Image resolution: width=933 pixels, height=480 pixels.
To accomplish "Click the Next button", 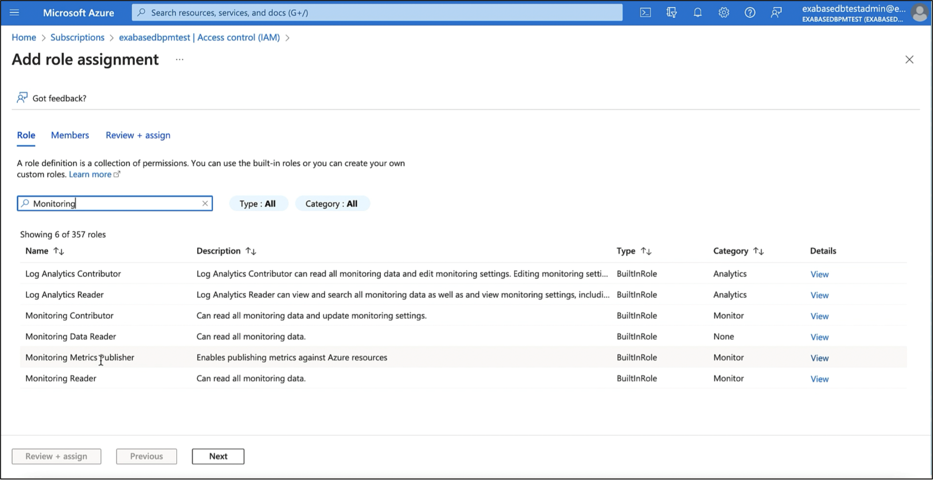I will [218, 456].
